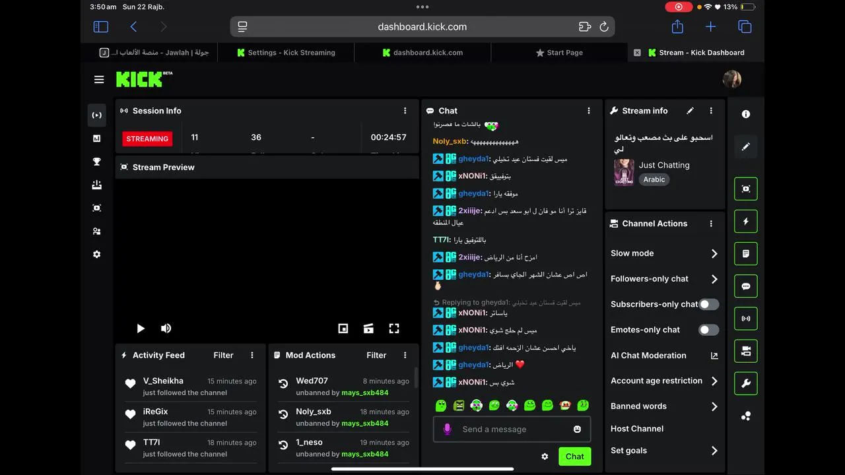Toggle Safari sidebar
The image size is (845, 475).
[x=100, y=27]
